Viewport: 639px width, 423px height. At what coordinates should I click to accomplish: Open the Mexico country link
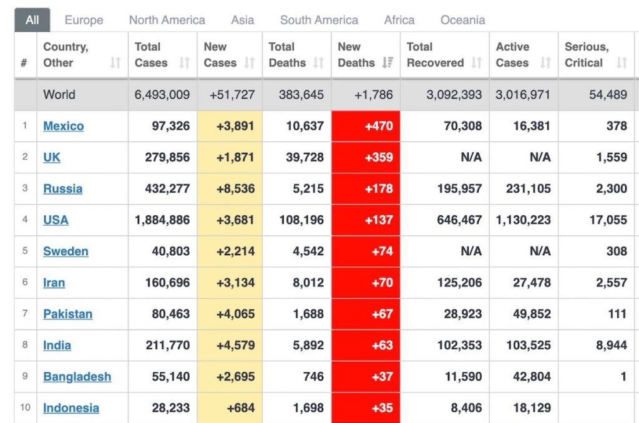point(64,126)
